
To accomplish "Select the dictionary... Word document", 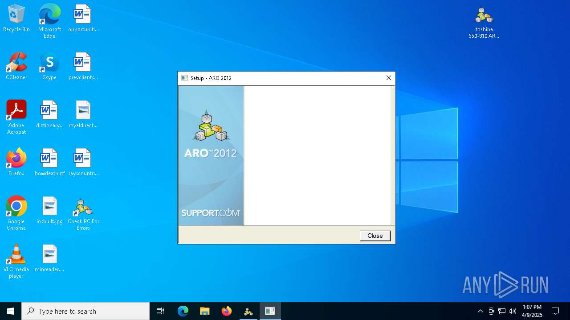I will coord(49,115).
